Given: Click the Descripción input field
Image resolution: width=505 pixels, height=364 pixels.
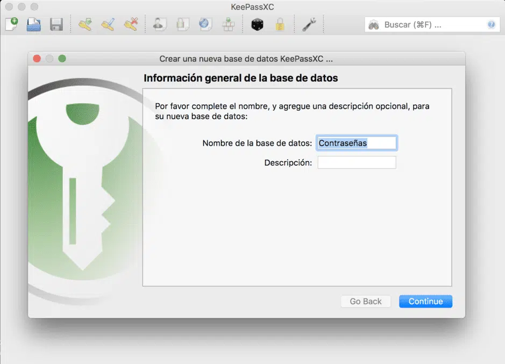Looking at the screenshot, I should 357,163.
